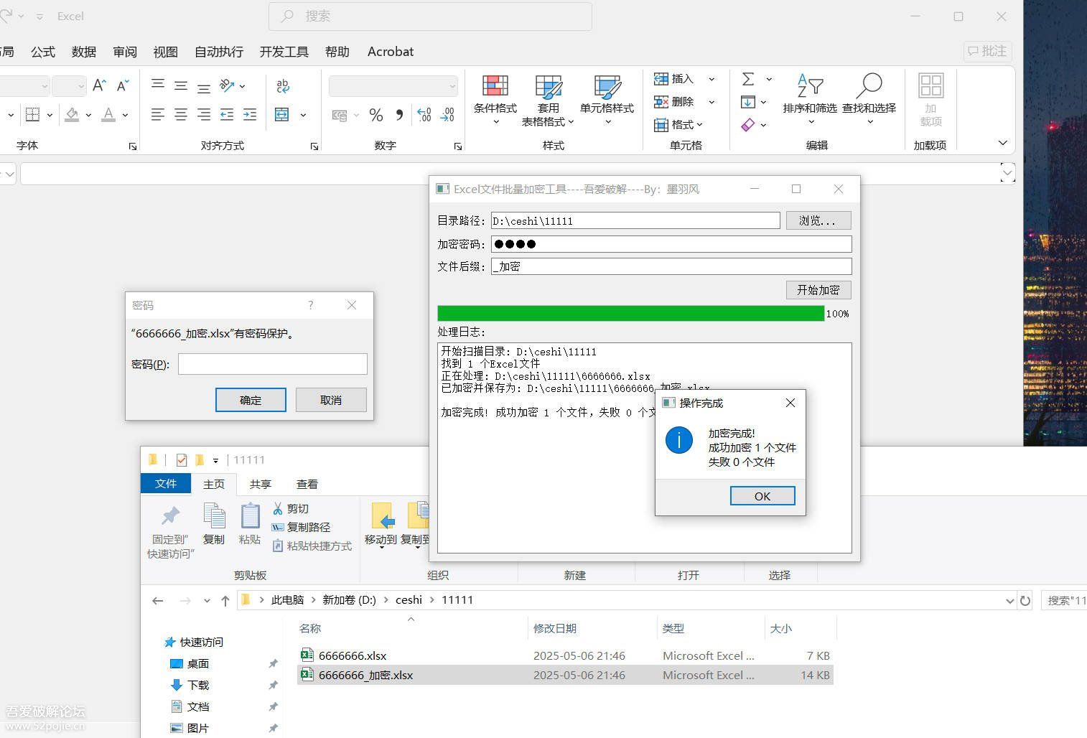Switch to the 审阅 tab

click(x=125, y=52)
